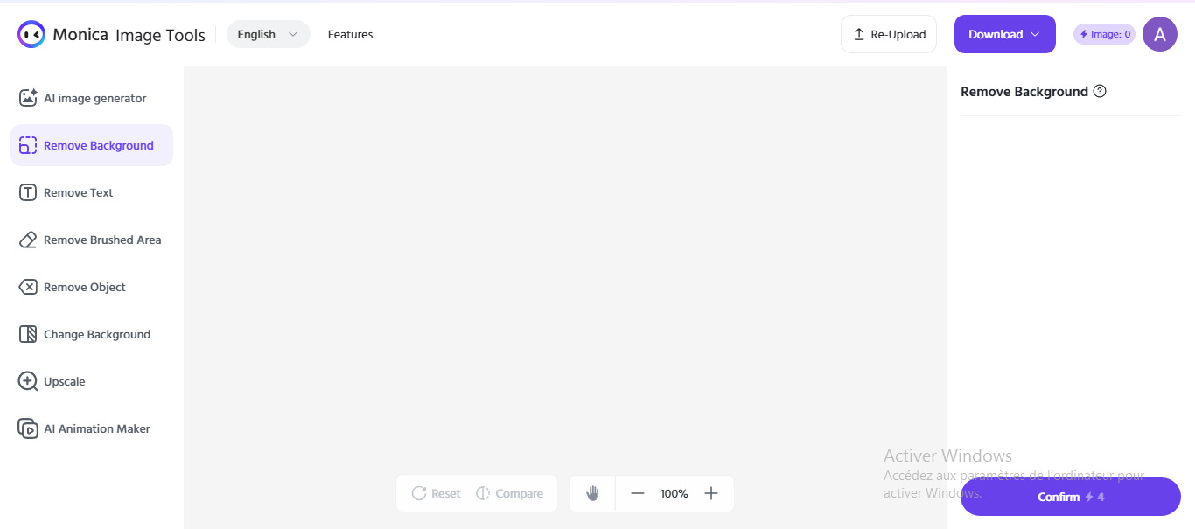Activate the hand pan tool
This screenshot has height=529, width=1195.
coord(592,493)
